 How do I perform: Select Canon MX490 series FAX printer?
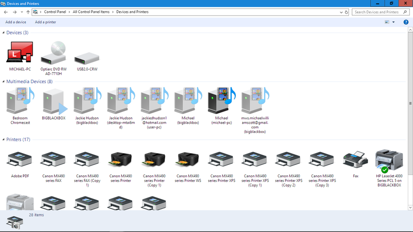click(54, 159)
